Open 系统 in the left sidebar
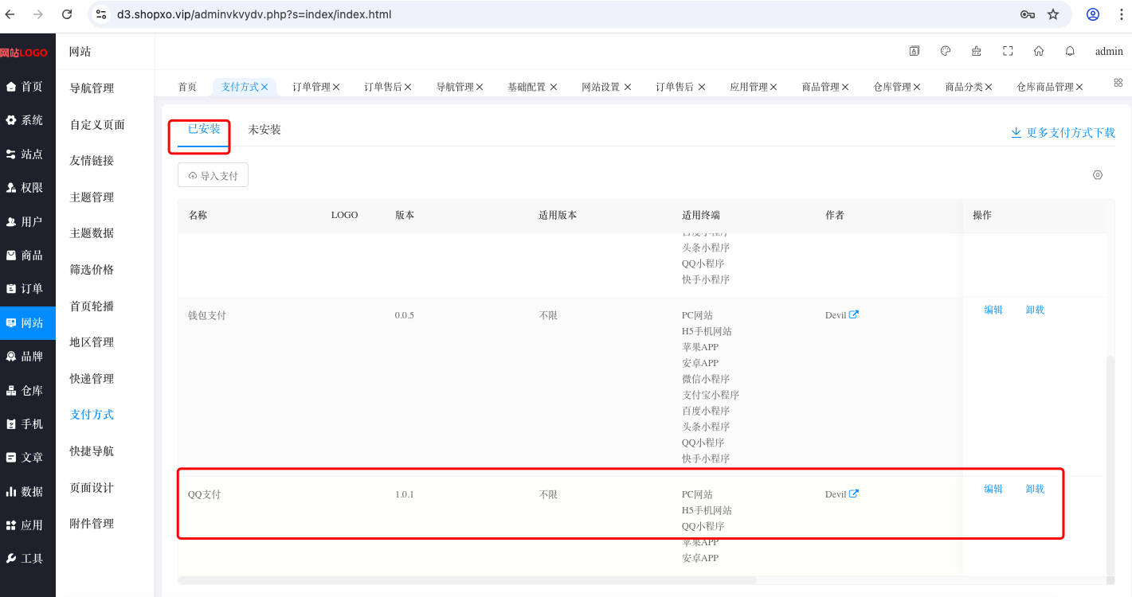Screen dimensions: 1132x597 28,120
